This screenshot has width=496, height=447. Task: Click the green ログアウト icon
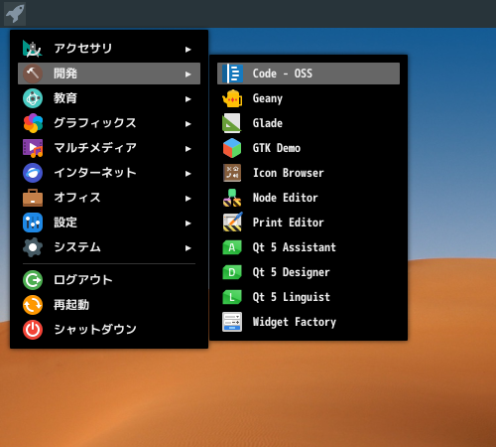click(x=33, y=280)
